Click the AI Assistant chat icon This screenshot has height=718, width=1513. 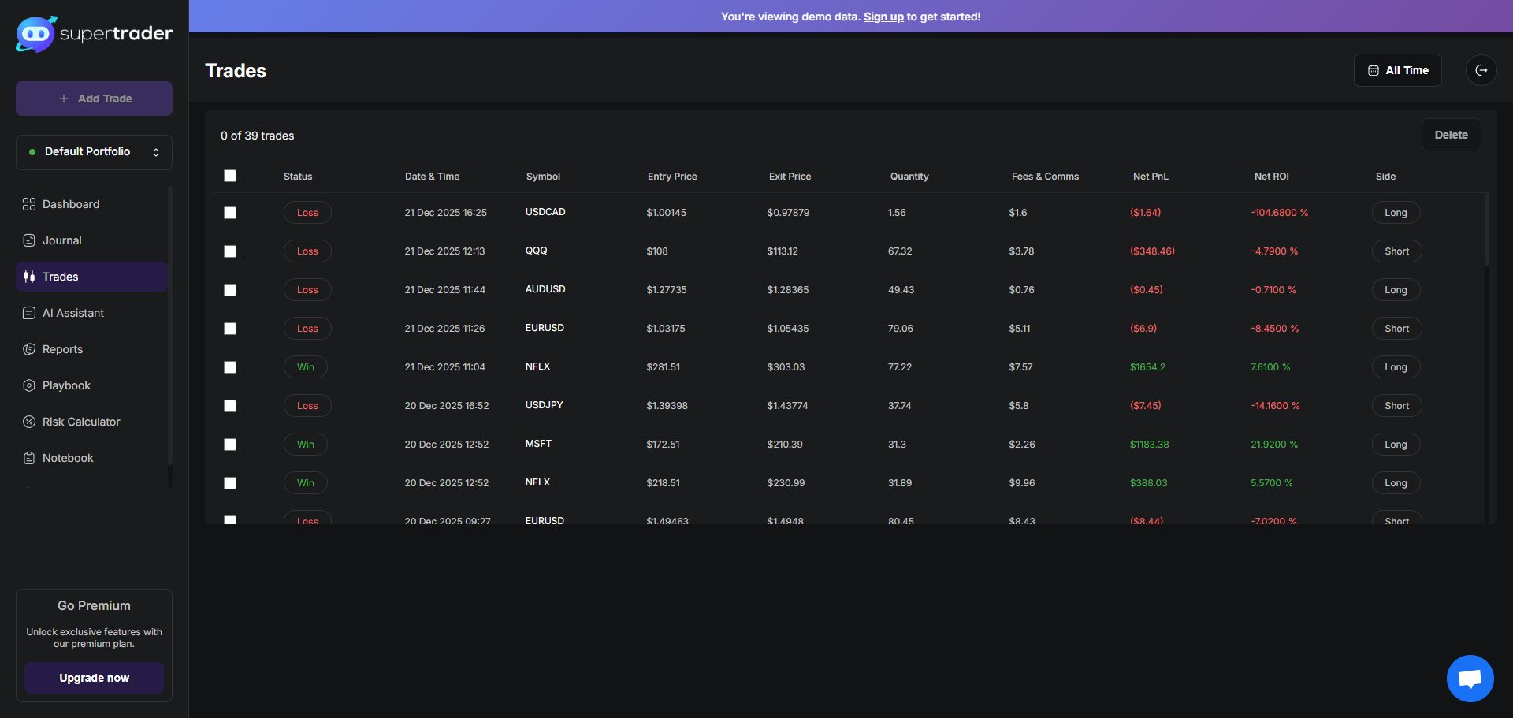coord(29,313)
